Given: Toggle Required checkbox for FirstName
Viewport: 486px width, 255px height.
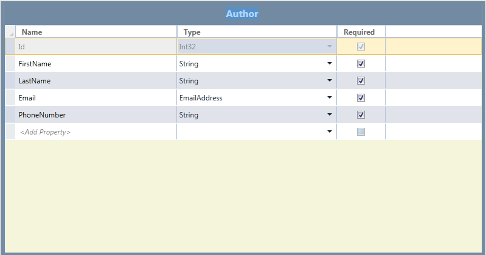Looking at the screenshot, I should click(x=361, y=63).
